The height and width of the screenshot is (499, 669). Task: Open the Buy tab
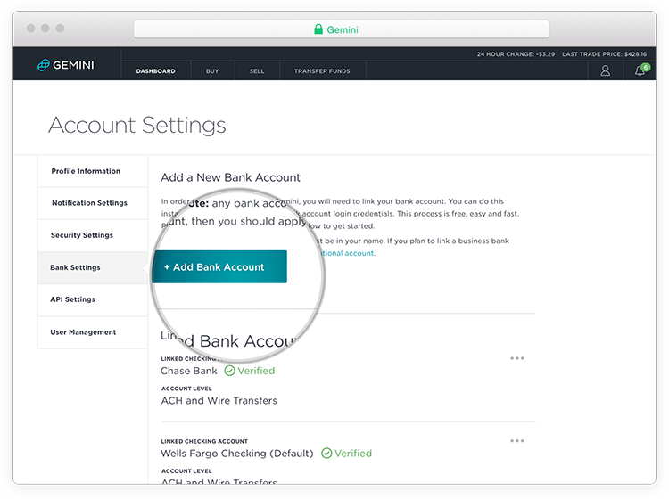point(212,70)
